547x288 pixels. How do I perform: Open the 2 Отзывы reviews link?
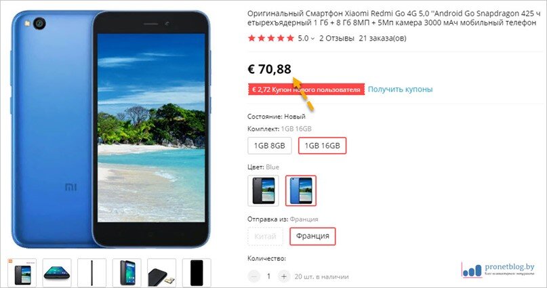337,39
